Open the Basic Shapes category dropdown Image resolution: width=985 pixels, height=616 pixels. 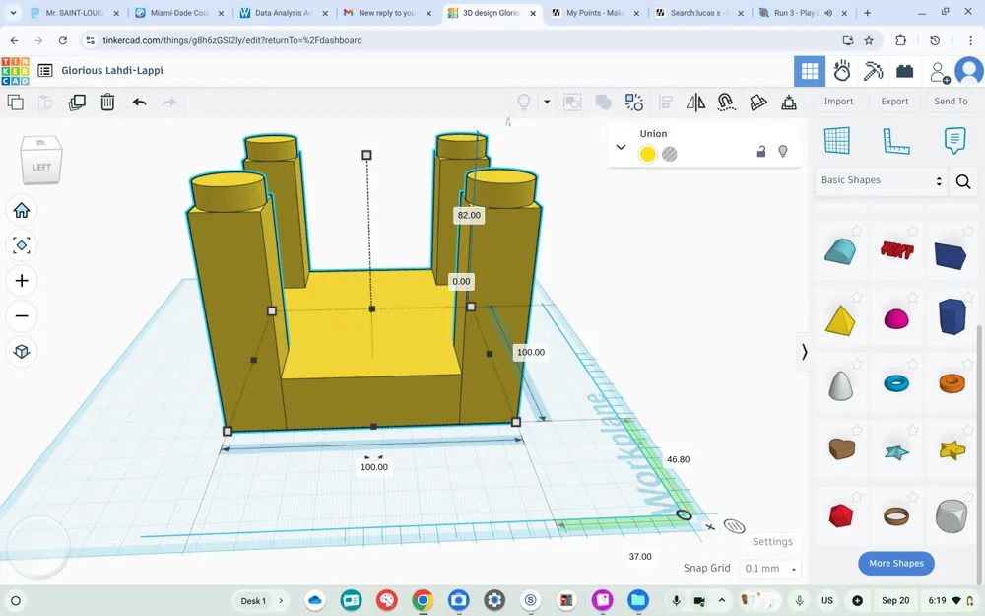pyautogui.click(x=881, y=180)
